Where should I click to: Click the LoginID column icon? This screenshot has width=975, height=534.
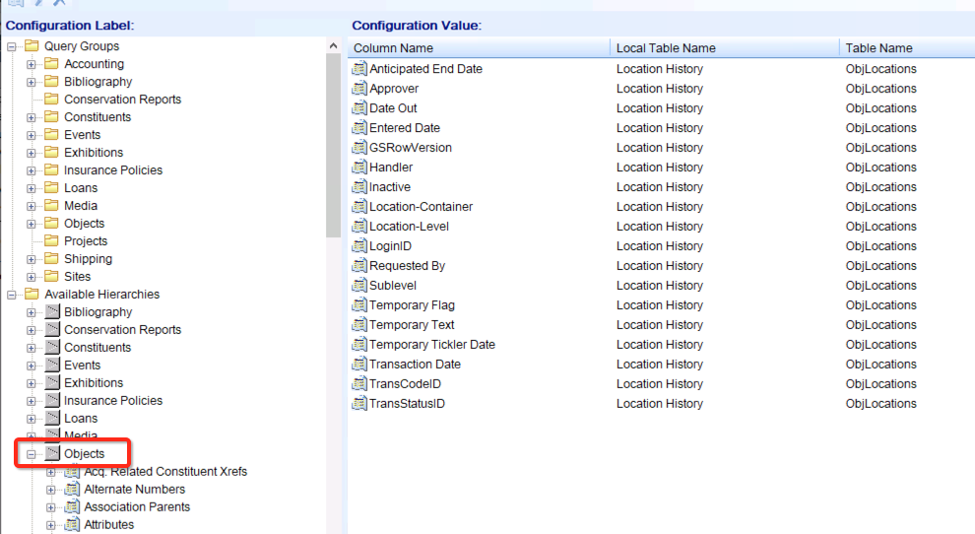click(358, 246)
